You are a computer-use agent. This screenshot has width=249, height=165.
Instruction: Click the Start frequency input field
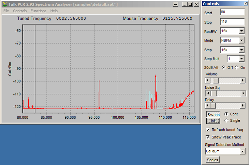point(232,12)
